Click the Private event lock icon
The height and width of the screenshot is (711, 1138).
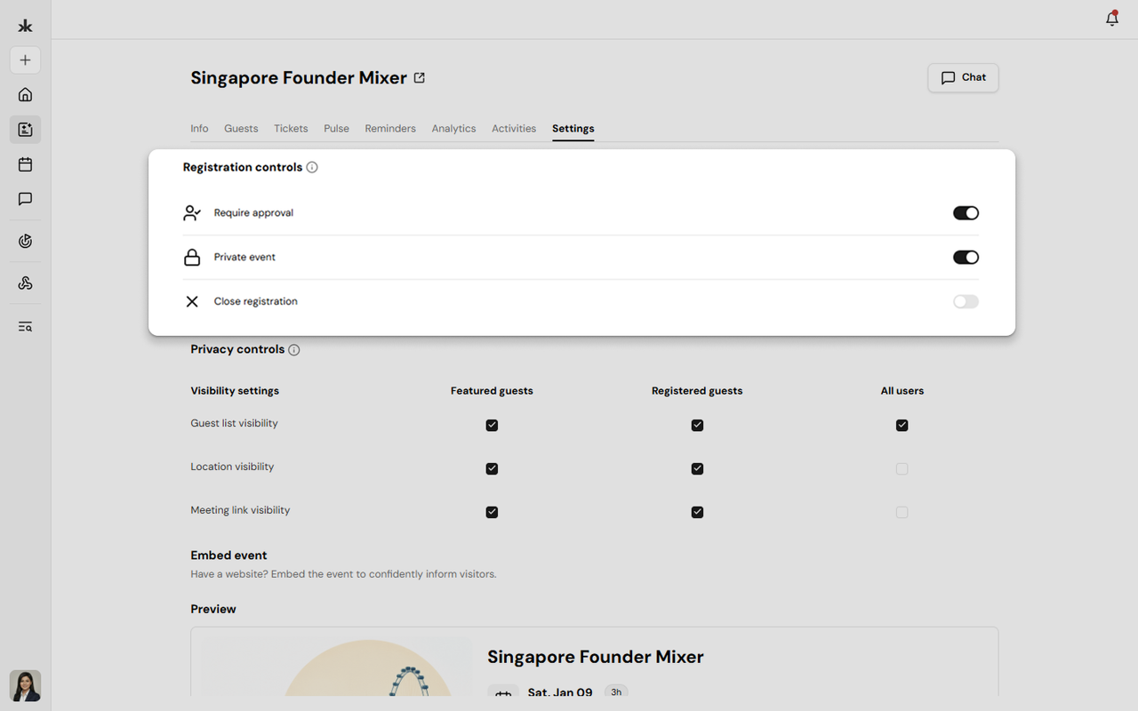pyautogui.click(x=192, y=258)
